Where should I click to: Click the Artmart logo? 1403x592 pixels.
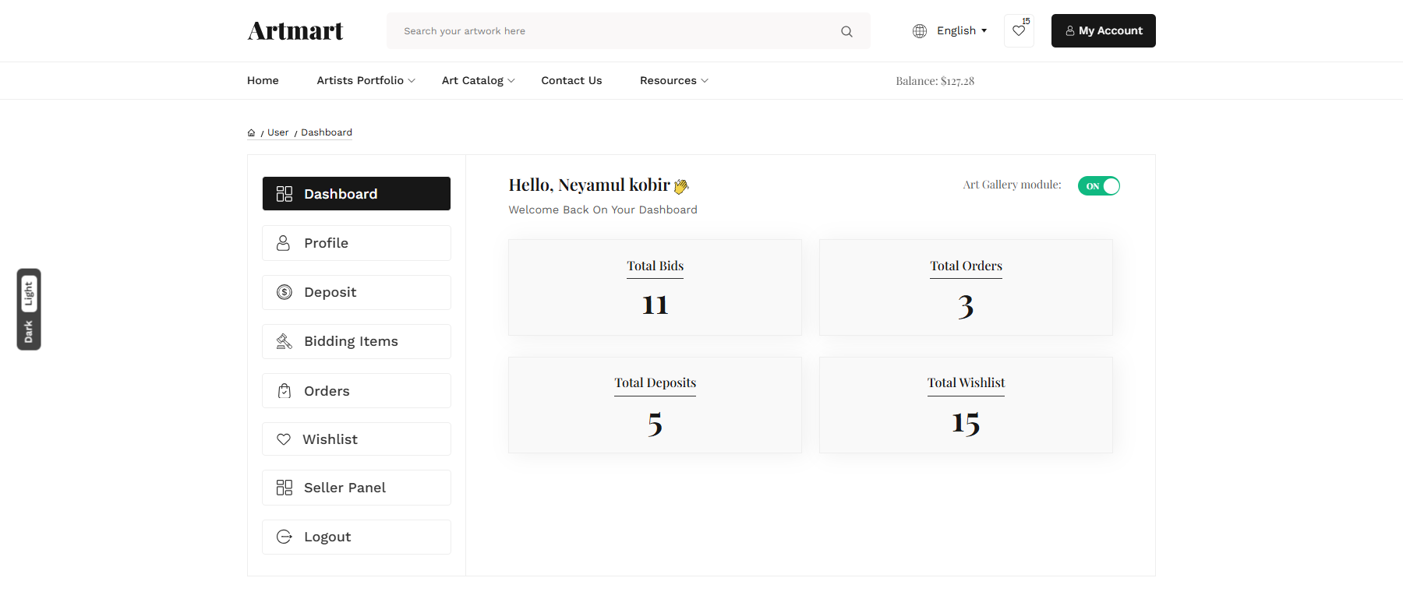click(295, 31)
